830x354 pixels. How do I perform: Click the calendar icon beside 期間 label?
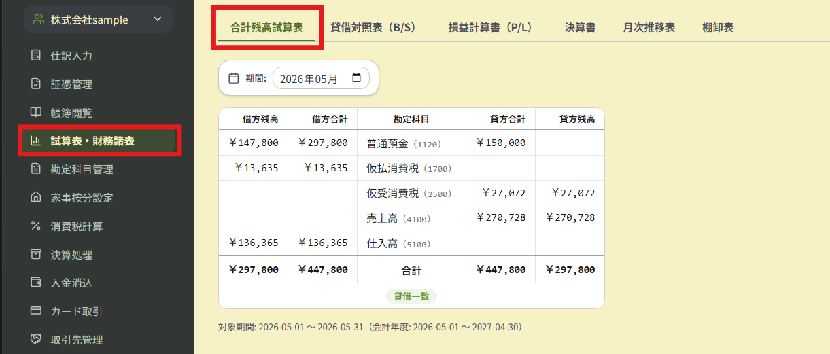pyautogui.click(x=233, y=78)
